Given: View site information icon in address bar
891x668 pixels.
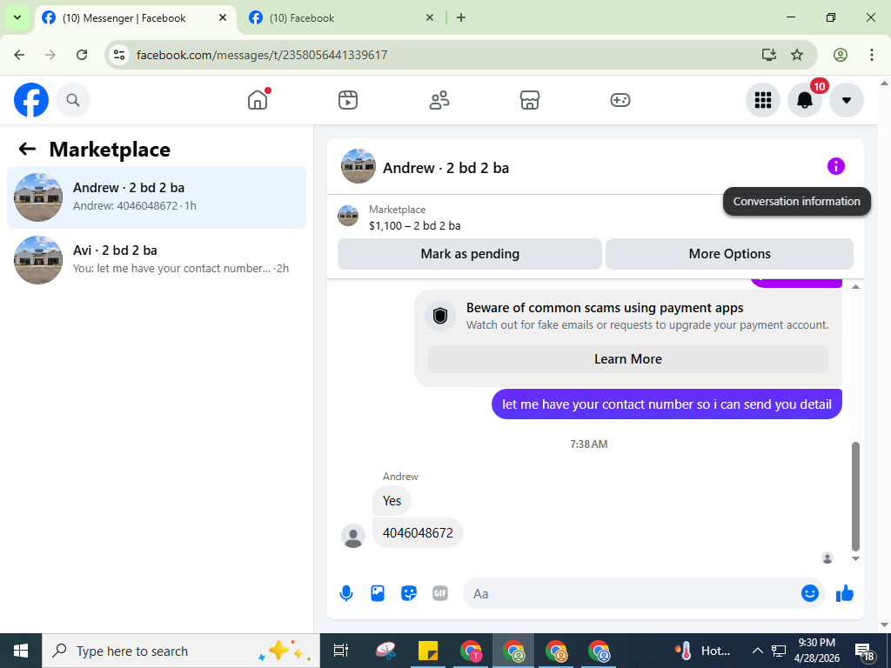Looking at the screenshot, I should [x=119, y=55].
